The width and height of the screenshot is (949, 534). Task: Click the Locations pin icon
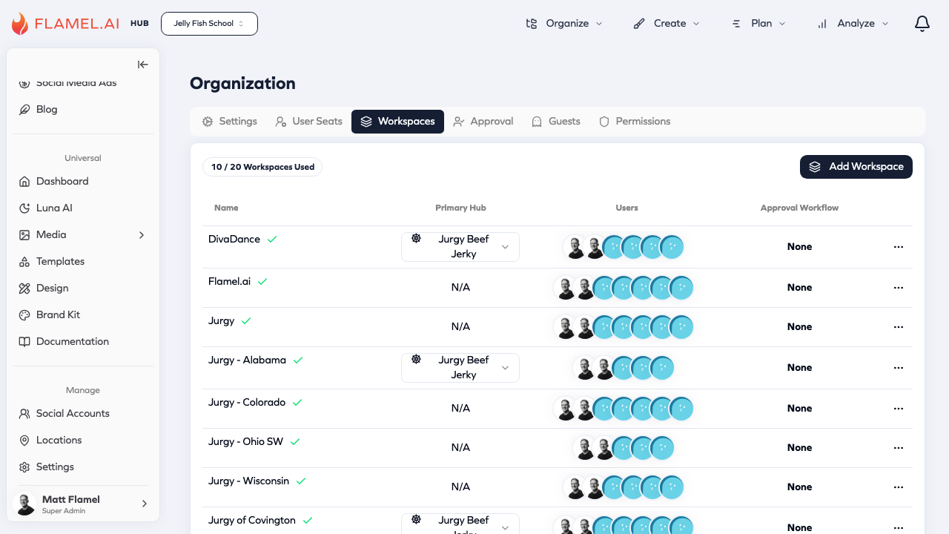pos(24,440)
